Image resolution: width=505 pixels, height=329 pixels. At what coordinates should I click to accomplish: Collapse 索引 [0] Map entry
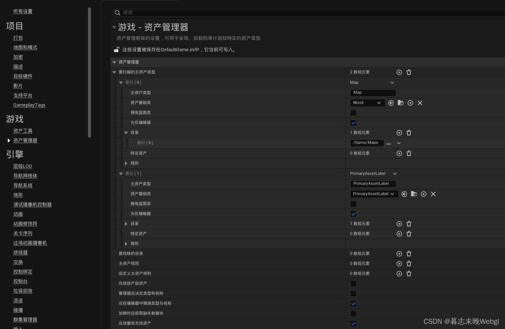coord(121,83)
